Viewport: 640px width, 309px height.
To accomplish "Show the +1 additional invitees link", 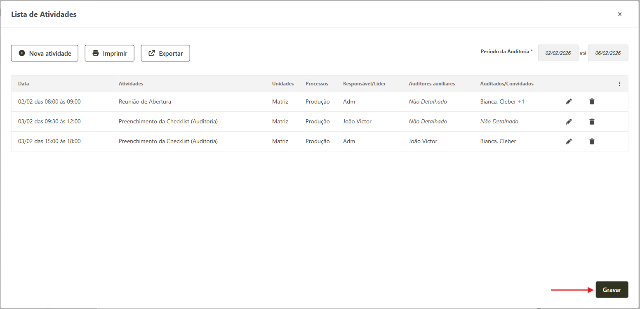I will point(521,101).
